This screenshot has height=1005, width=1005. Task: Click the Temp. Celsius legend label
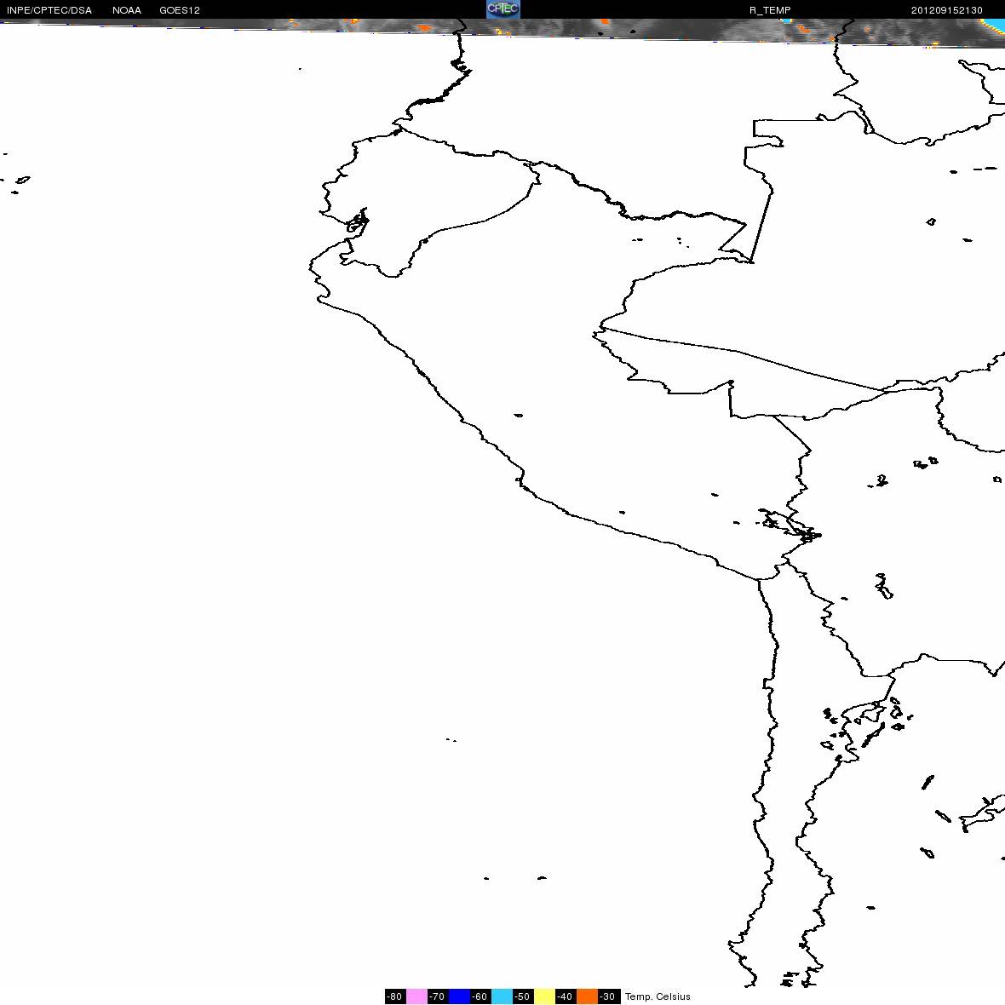pos(658,996)
